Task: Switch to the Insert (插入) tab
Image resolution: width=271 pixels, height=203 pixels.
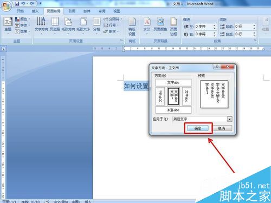Action: [35, 11]
